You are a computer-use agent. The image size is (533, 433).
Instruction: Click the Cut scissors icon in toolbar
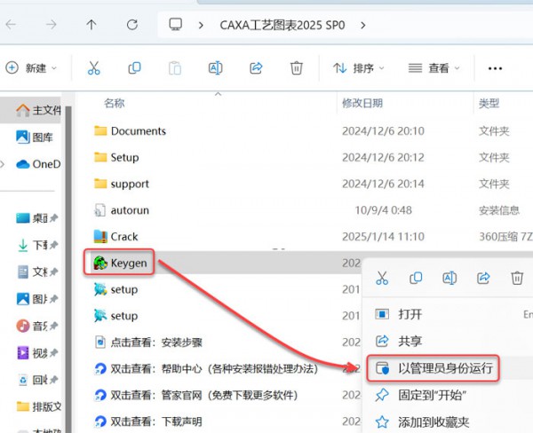pos(93,68)
